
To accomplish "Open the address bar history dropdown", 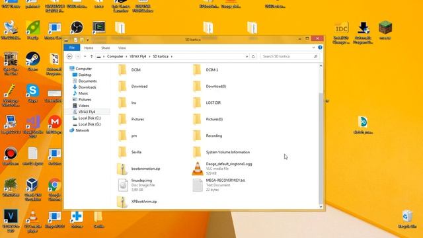I will pos(247,56).
